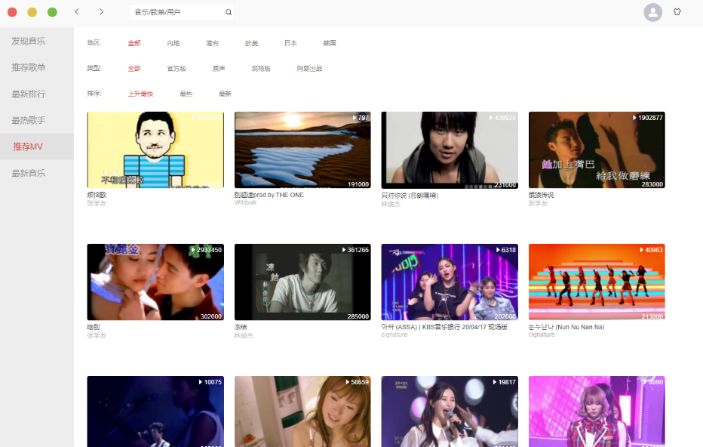The image size is (703, 447).
Task: Open artist 张学友 under 吻别
Action: (97, 335)
